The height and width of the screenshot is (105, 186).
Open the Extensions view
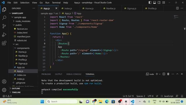(x=4, y=43)
